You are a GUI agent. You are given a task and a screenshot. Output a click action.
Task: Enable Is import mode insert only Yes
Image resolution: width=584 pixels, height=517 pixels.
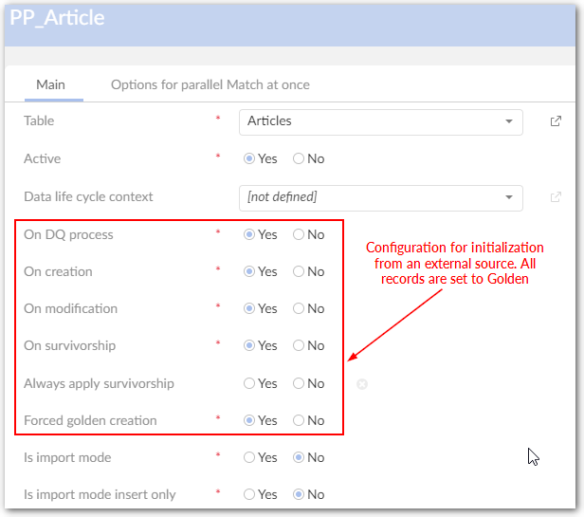tap(249, 494)
